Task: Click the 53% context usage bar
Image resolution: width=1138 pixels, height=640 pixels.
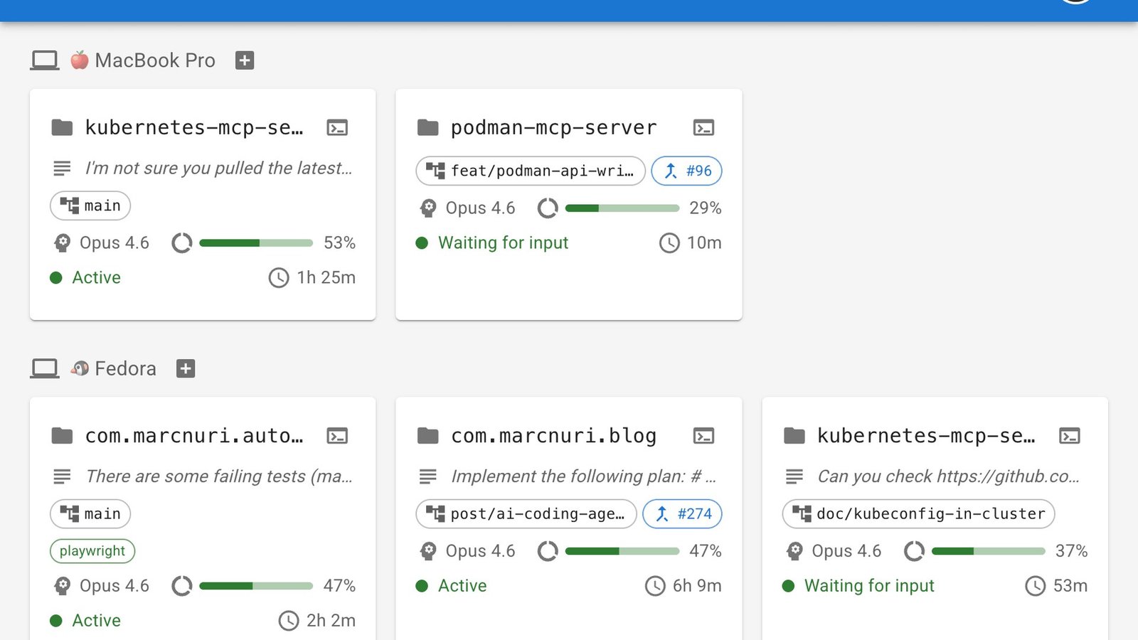Action: click(256, 243)
